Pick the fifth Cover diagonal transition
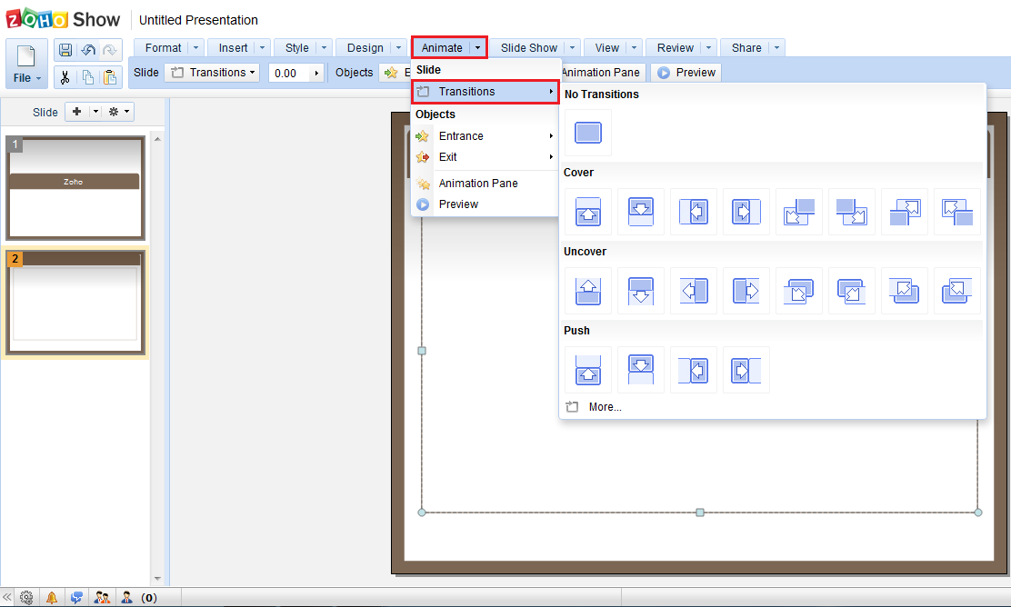1011x607 pixels. pos(799,212)
